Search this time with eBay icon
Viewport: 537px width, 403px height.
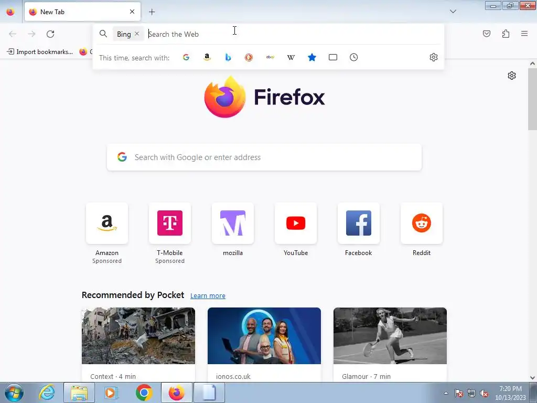[x=270, y=57]
